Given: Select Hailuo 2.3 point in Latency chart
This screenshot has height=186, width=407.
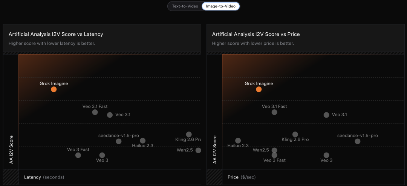Looking at the screenshot, I should (x=142, y=141).
